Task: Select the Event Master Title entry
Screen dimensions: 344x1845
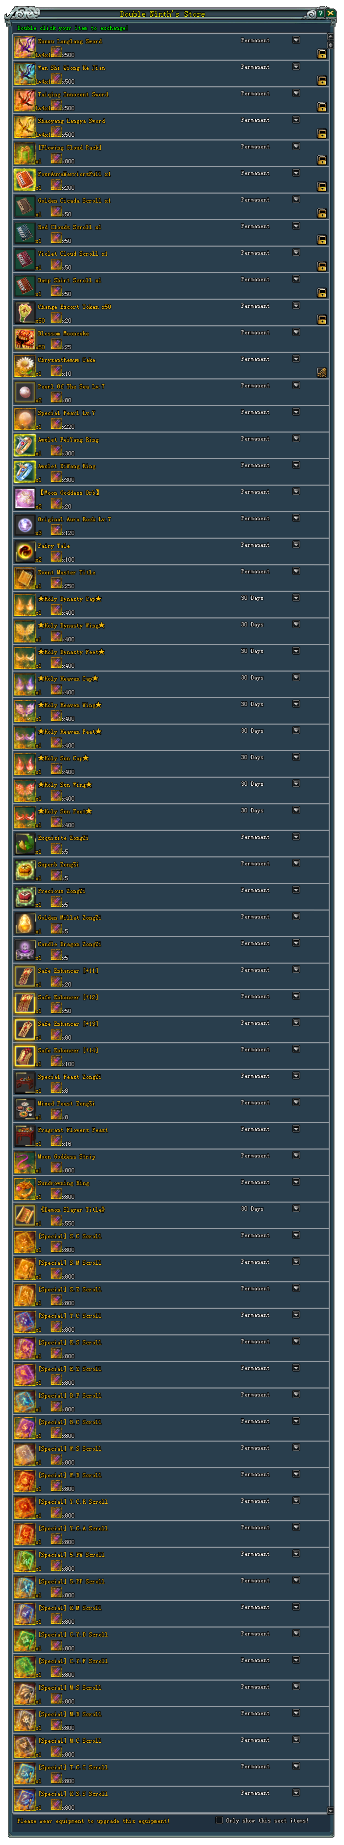Action: [x=171, y=578]
